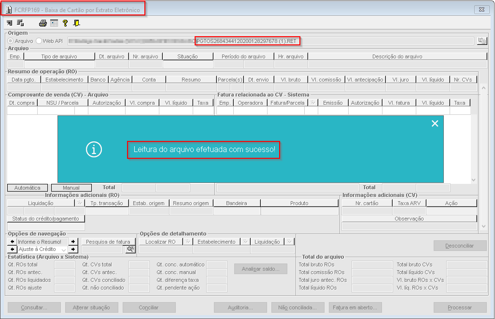This screenshot has width=495, height=319.
Task: Click the Automática button
Action: coord(28,188)
